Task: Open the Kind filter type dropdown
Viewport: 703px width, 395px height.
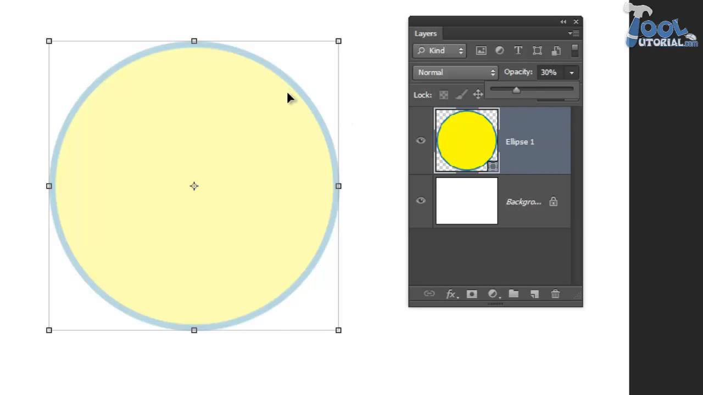Action: (x=439, y=50)
